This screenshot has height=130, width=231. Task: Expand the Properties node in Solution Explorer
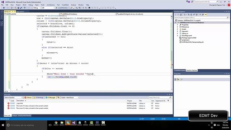pos(177,25)
